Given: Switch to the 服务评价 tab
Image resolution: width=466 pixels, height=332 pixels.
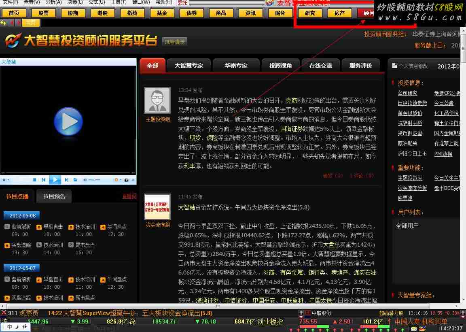Looking at the screenshot, I should [x=361, y=66].
